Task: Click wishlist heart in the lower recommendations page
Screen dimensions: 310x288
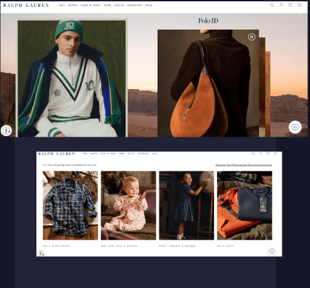Action: click(x=267, y=153)
